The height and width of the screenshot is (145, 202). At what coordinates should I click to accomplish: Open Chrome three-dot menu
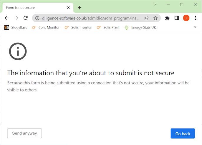pos(195,18)
